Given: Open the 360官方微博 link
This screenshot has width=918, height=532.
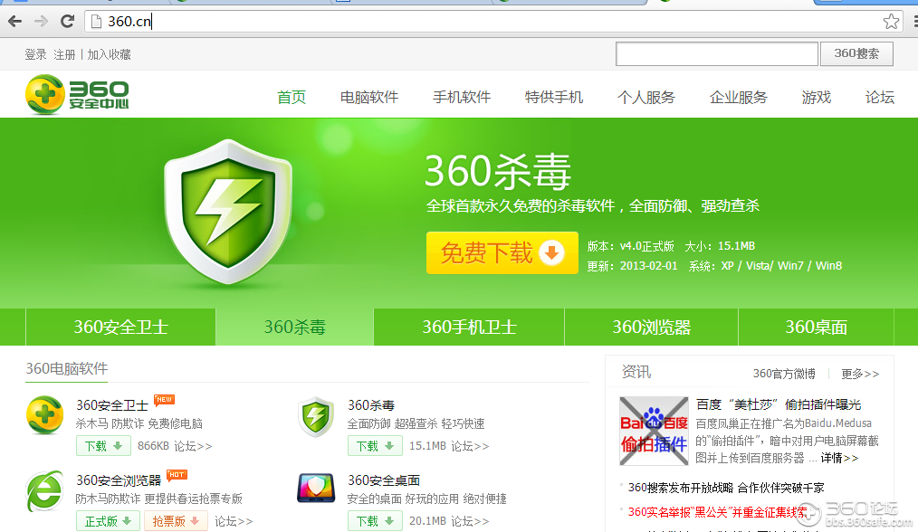Looking at the screenshot, I should pyautogui.click(x=784, y=374).
